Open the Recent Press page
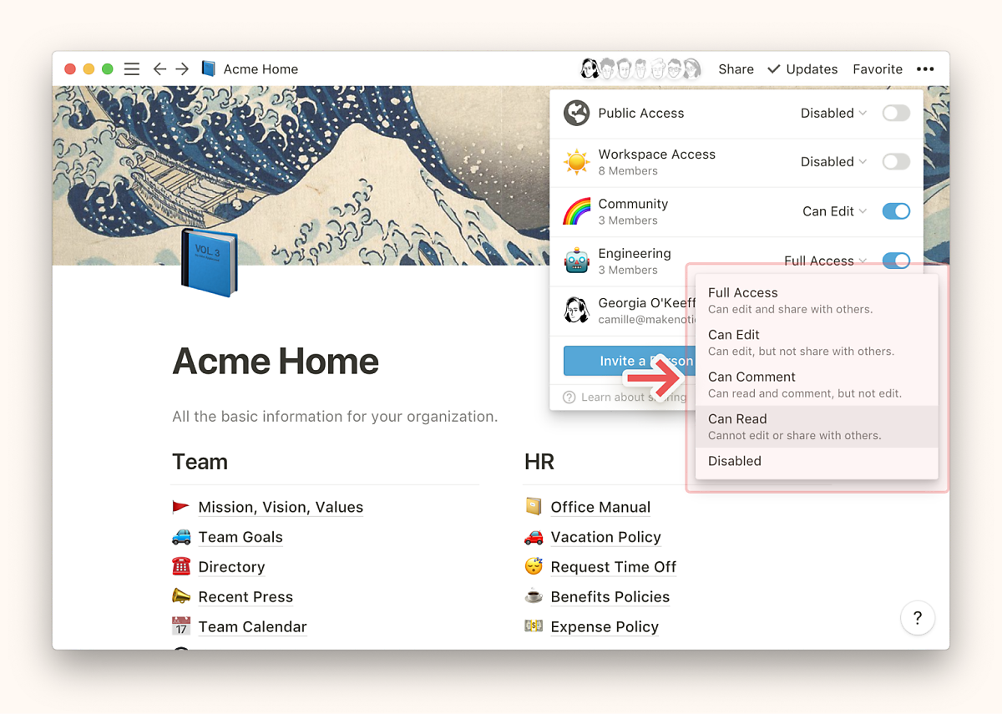1002x714 pixels. click(x=245, y=596)
